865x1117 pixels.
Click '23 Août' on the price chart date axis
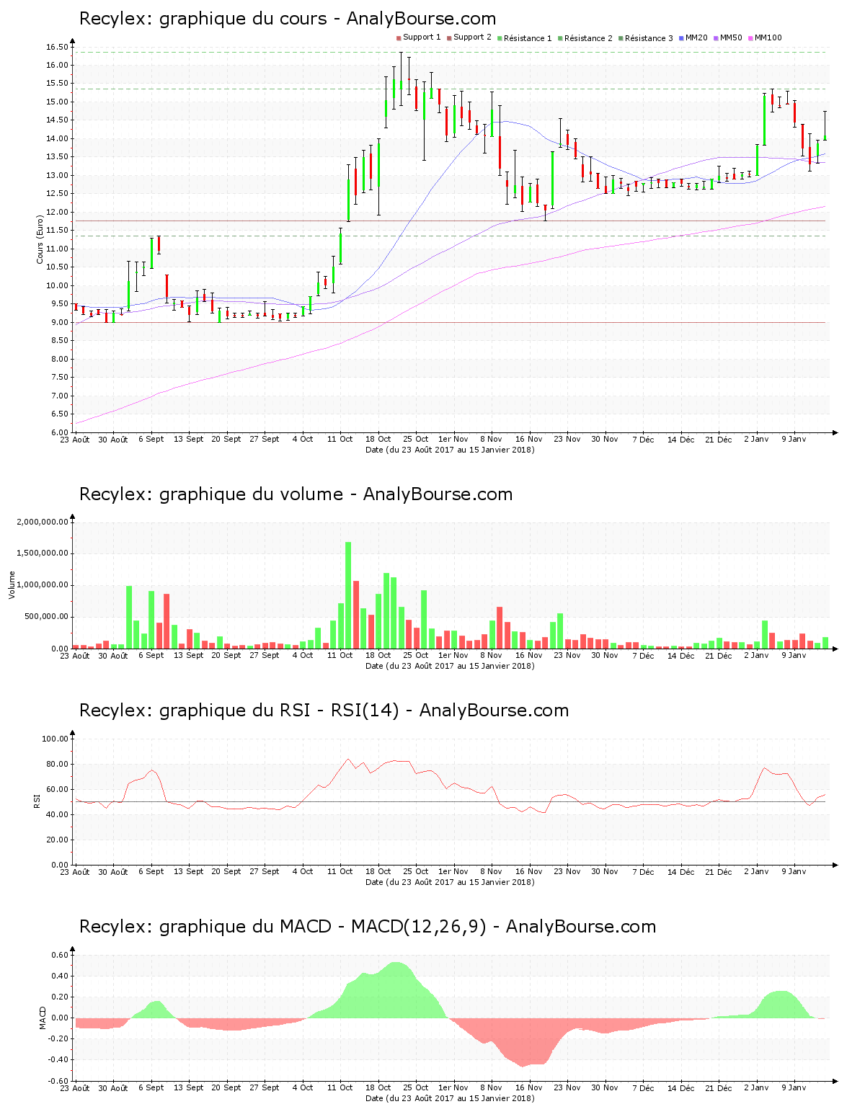coord(75,440)
